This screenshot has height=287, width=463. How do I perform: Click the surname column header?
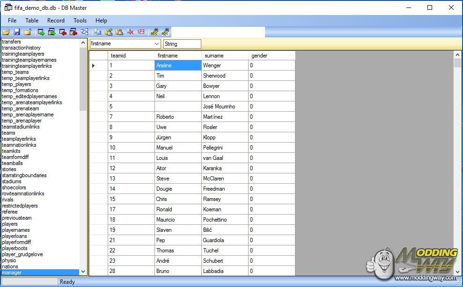click(214, 56)
